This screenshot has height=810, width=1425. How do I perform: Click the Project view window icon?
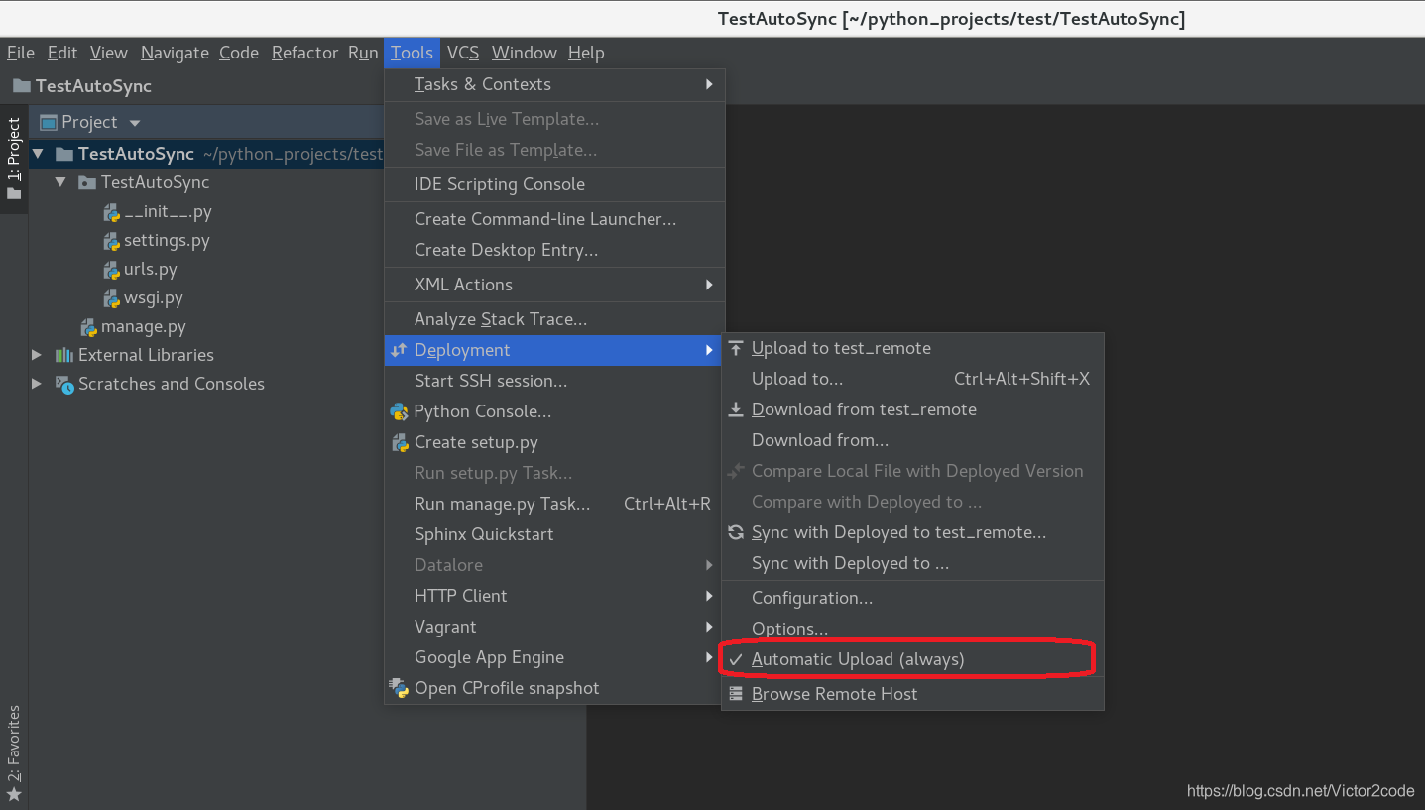coord(48,122)
